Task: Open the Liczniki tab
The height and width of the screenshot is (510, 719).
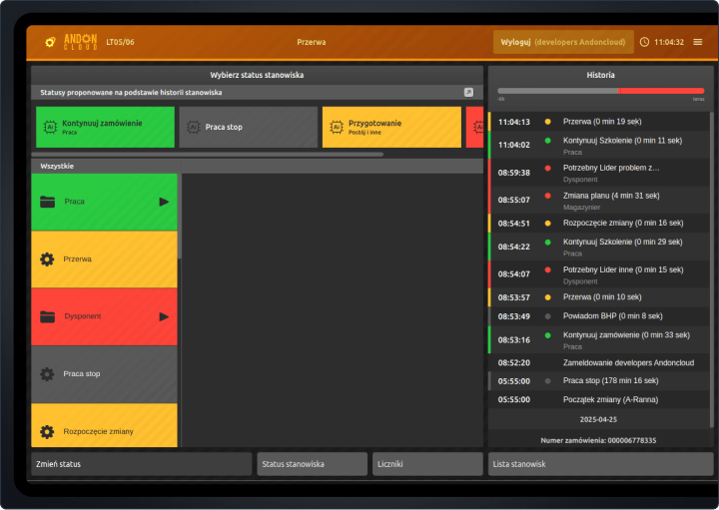Action: [x=427, y=464]
